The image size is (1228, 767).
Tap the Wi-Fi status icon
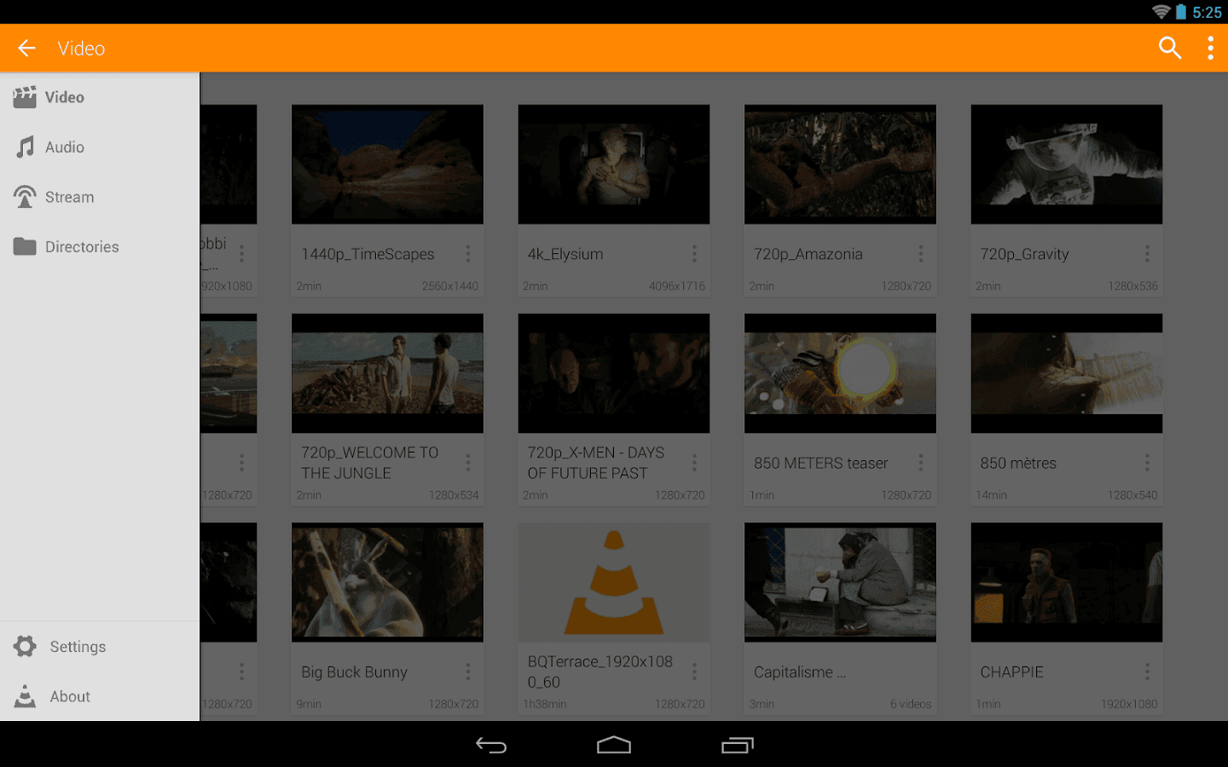[x=1161, y=12]
